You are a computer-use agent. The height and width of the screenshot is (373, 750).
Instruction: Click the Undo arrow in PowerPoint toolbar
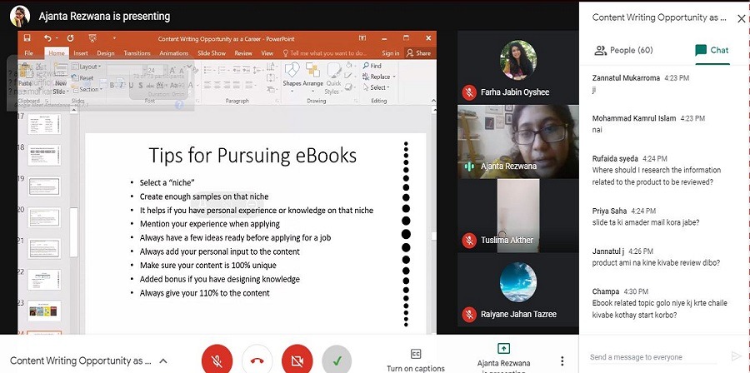point(47,38)
